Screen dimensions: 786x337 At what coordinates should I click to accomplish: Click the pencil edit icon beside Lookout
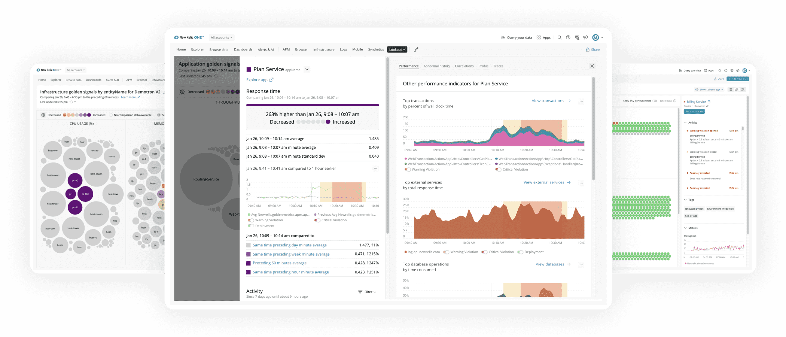click(x=416, y=49)
